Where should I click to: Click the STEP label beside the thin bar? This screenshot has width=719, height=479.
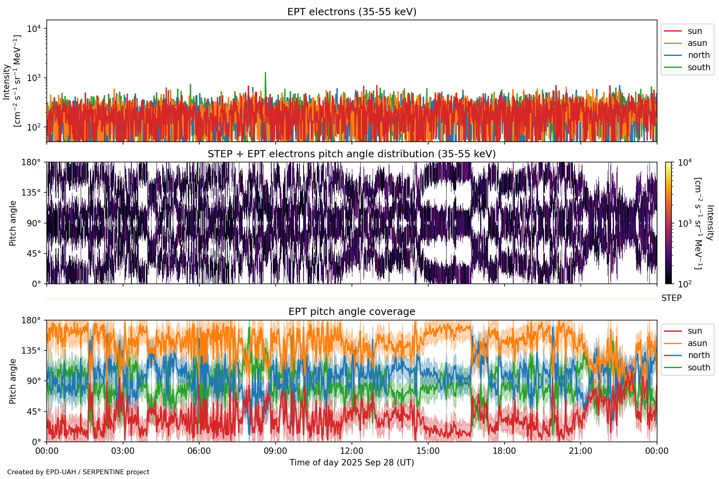671,298
